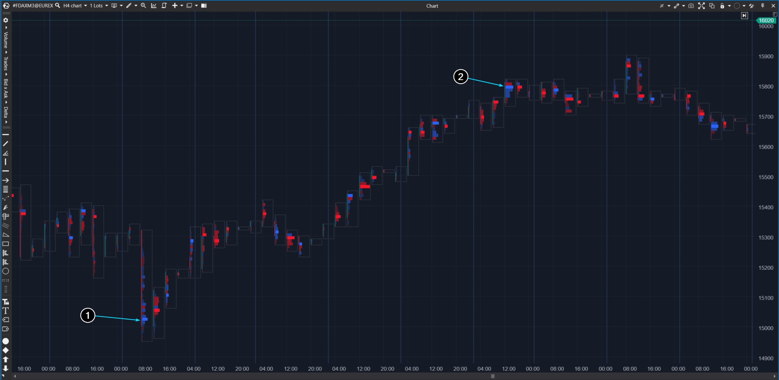Open the Volume menu in sidebar
779x380 pixels.
coord(6,40)
